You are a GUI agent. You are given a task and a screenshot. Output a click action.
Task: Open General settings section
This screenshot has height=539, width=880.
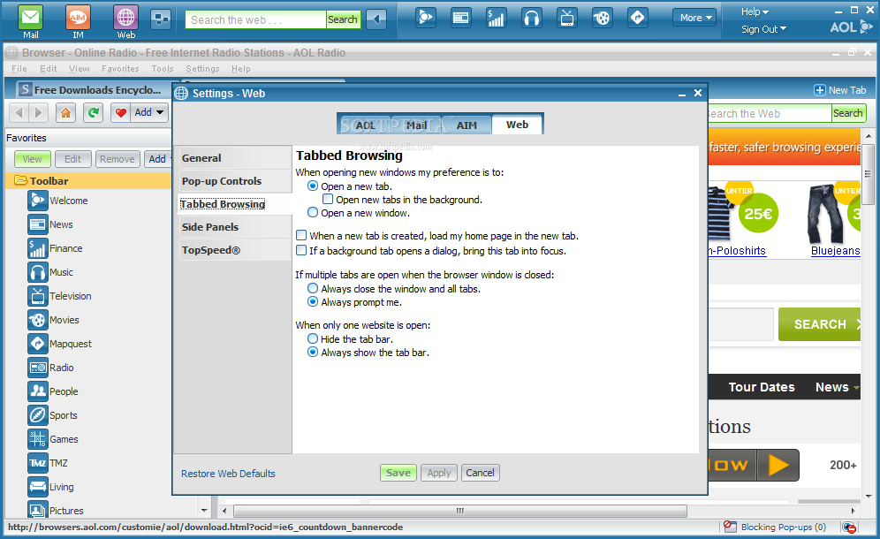click(234, 158)
